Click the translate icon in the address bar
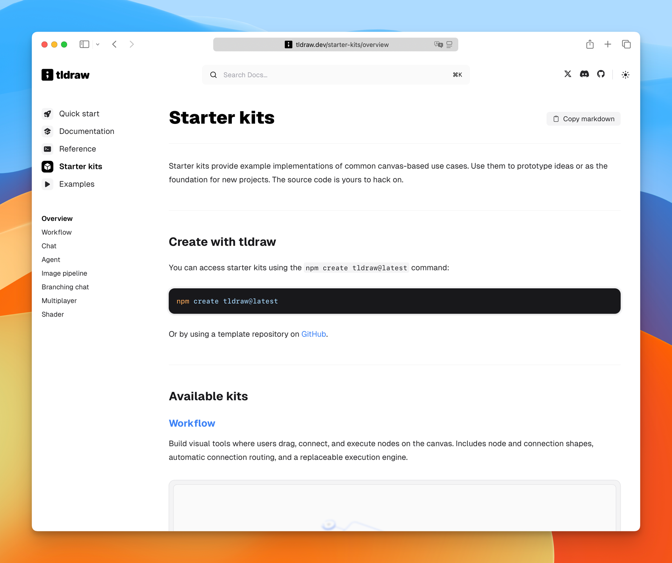The width and height of the screenshot is (672, 563). tap(438, 44)
